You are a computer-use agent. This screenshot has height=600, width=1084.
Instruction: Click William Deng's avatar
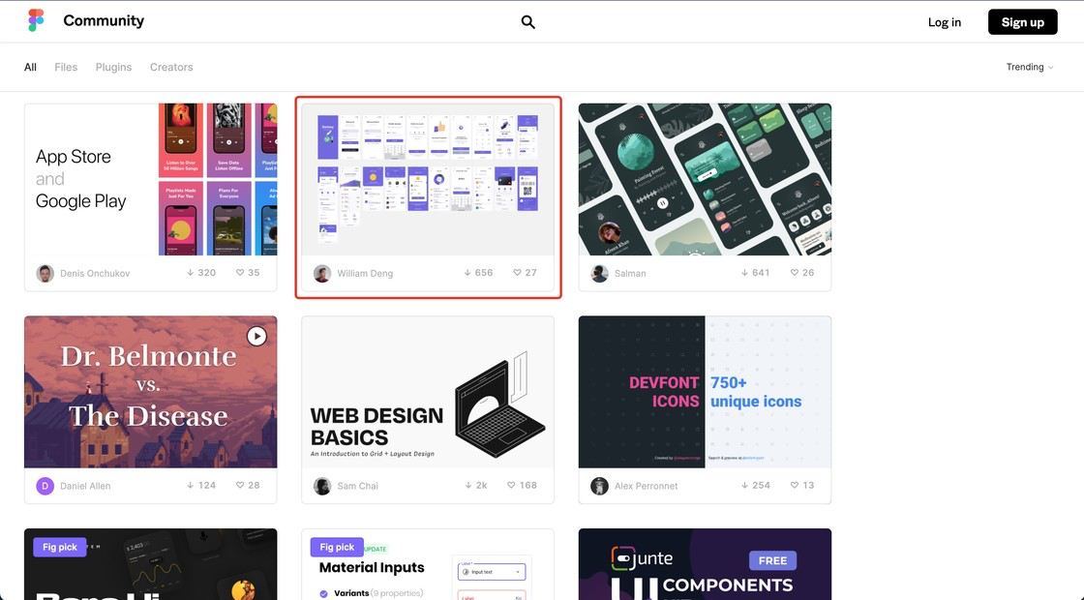(x=322, y=273)
